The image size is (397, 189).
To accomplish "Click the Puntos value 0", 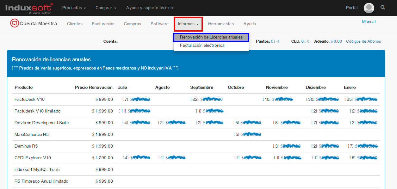I will tap(272, 41).
